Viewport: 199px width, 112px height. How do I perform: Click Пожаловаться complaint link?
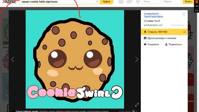[x=178, y=25]
